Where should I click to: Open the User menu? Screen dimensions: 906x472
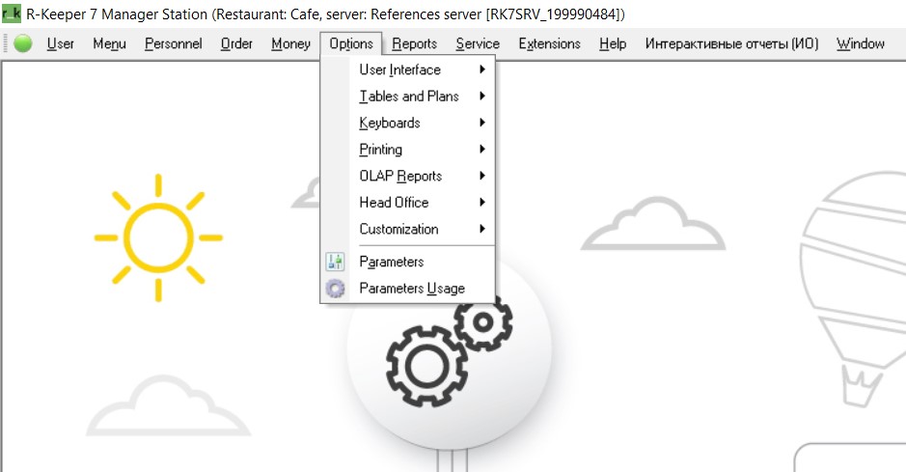(x=61, y=43)
